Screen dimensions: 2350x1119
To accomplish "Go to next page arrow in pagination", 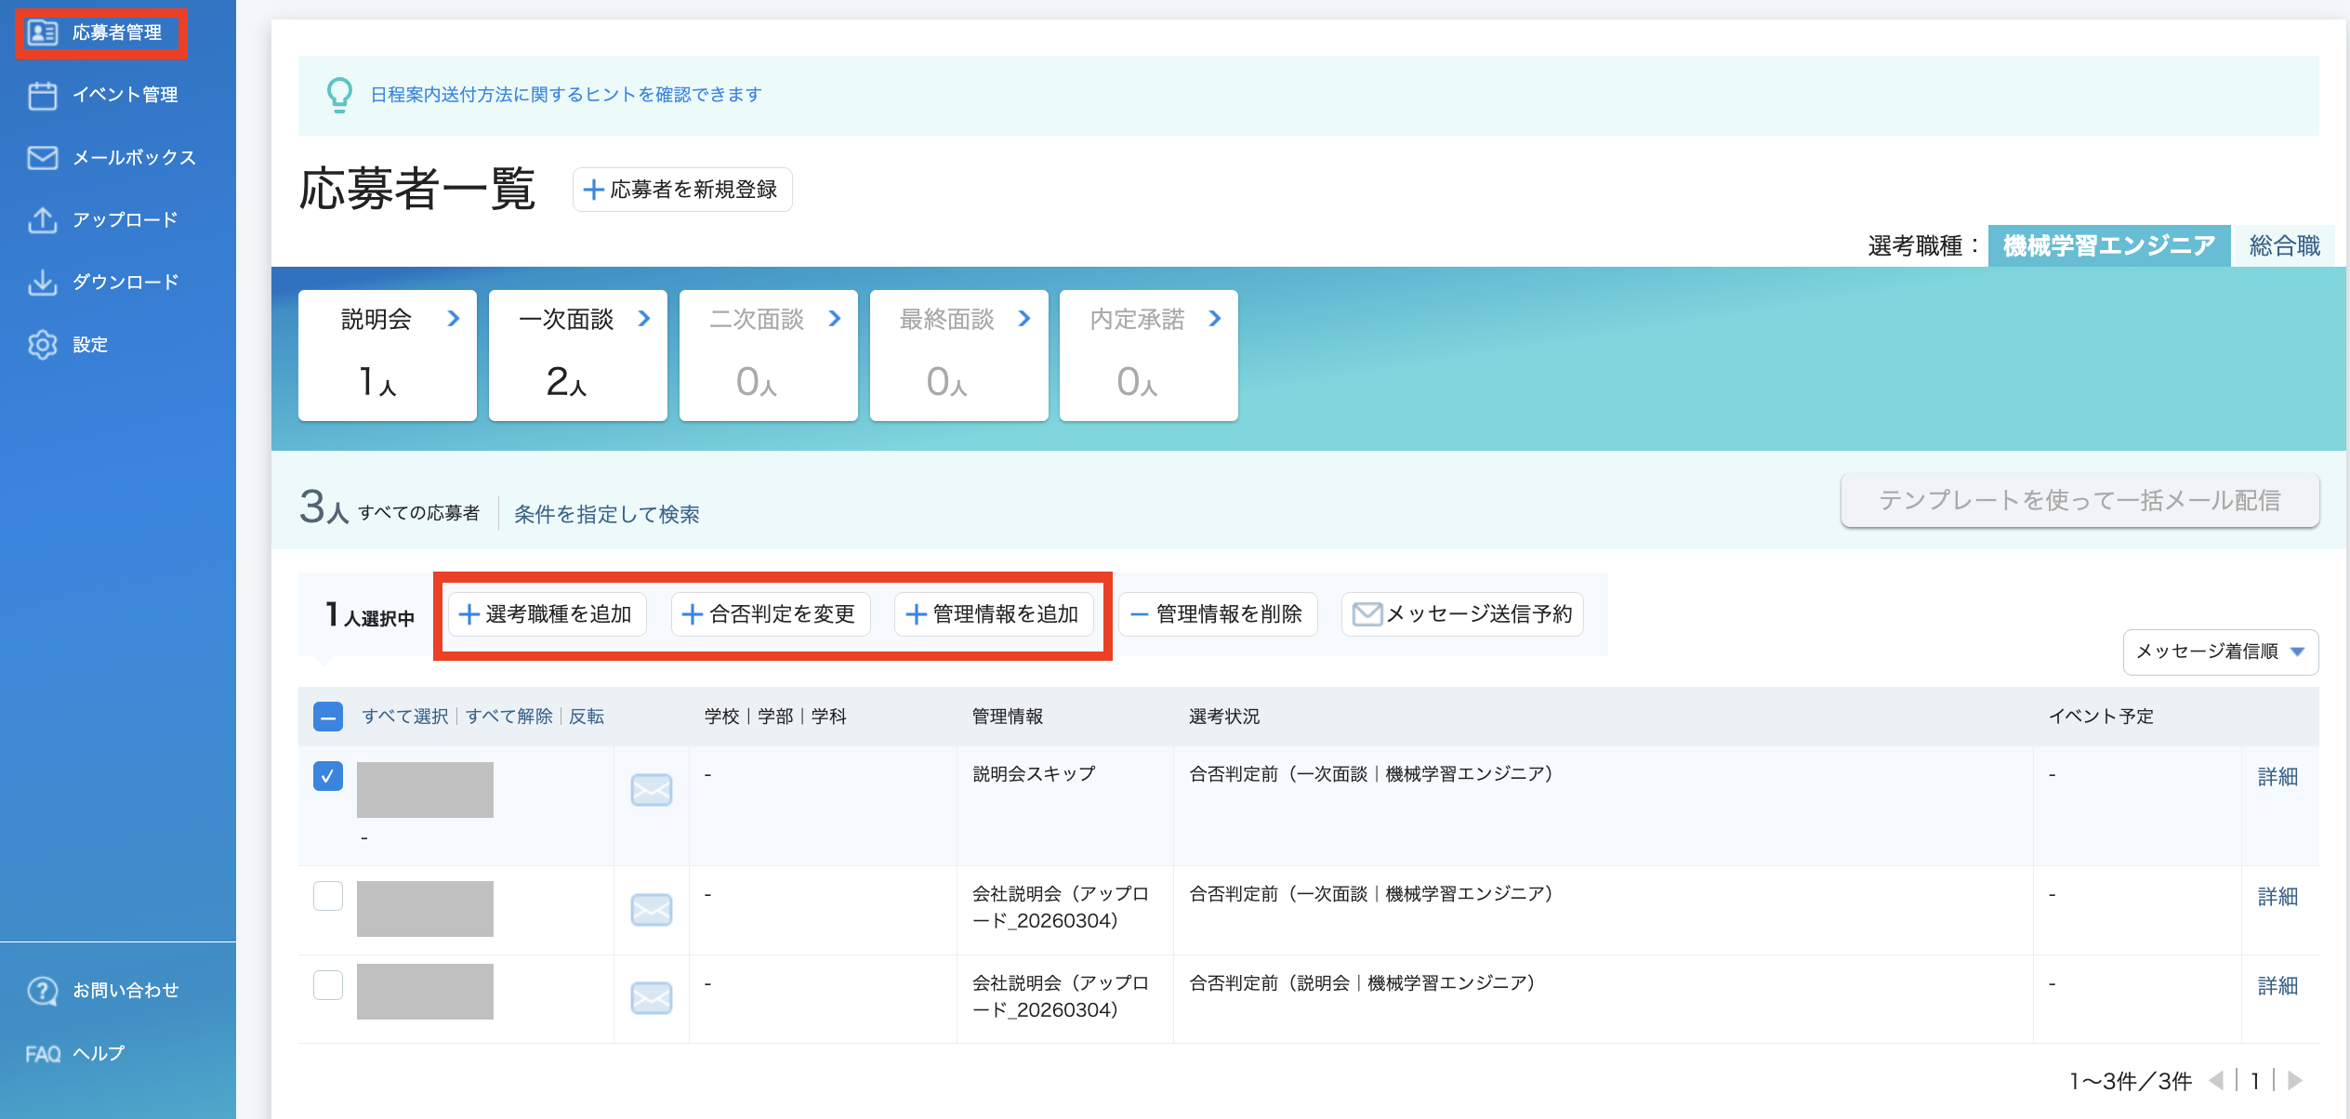I will (x=2295, y=1080).
